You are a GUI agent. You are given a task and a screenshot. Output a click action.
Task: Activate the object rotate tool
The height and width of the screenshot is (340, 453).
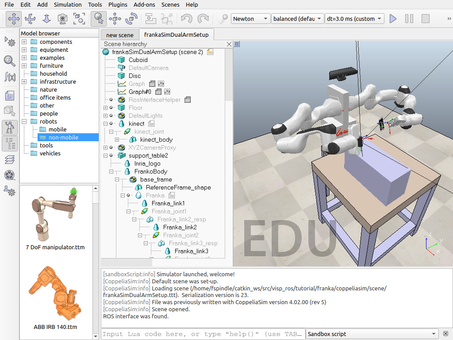131,19
